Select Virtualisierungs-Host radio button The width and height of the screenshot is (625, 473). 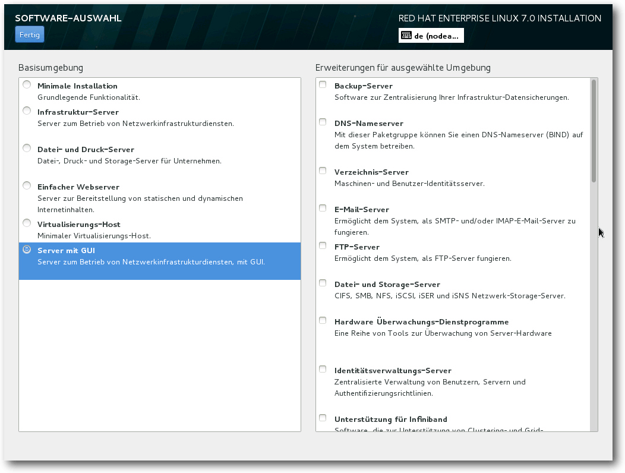(27, 223)
